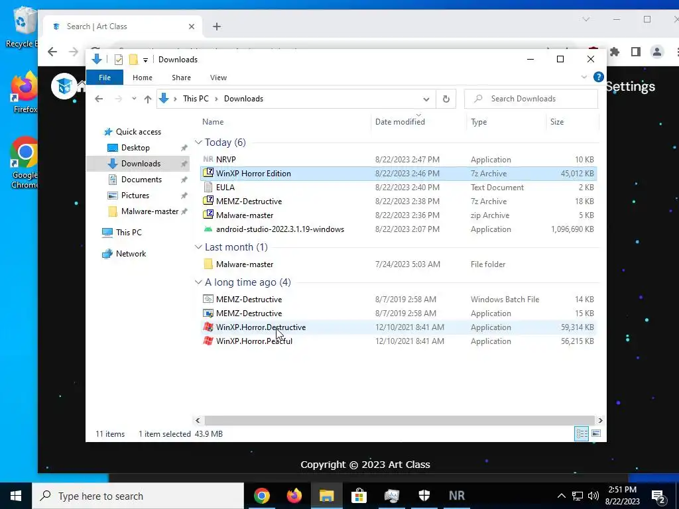This screenshot has width=679, height=509.
Task: Collapse the Last month (1) group
Action: tap(198, 247)
